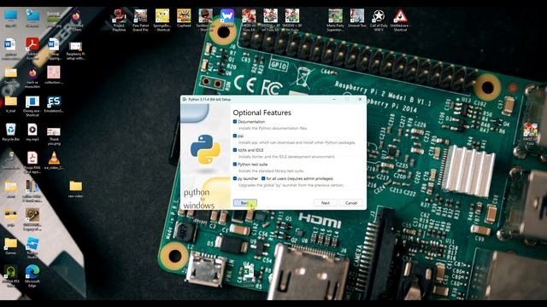The image size is (547, 307).
Task: Open the Sackboy shortcut icon
Action: pyautogui.click(x=205, y=20)
